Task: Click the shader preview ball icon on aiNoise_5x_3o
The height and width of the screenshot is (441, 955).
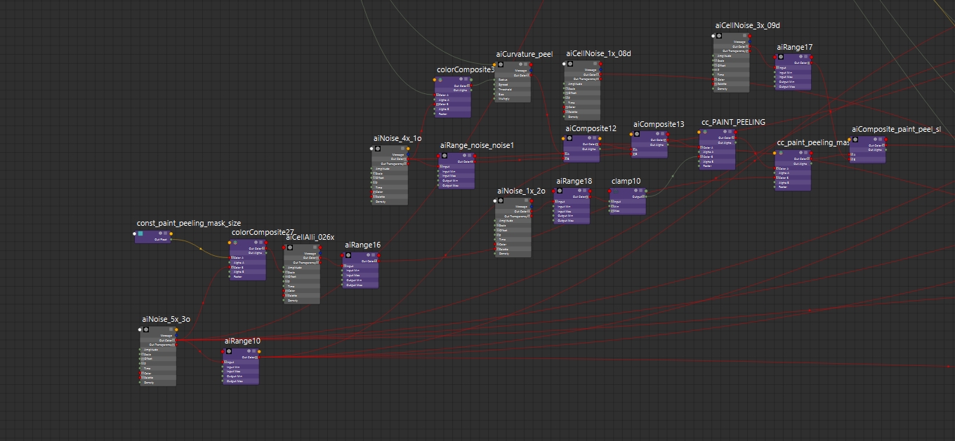Action: coord(146,330)
